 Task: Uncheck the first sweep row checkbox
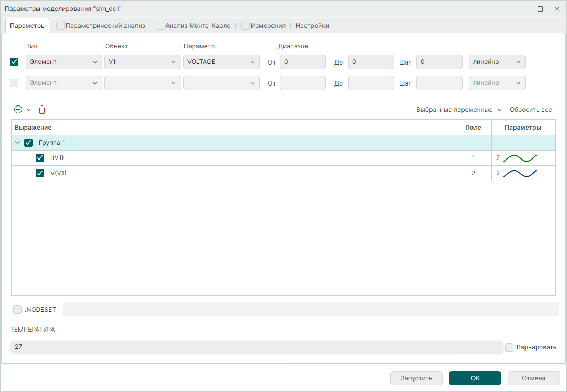tap(15, 62)
